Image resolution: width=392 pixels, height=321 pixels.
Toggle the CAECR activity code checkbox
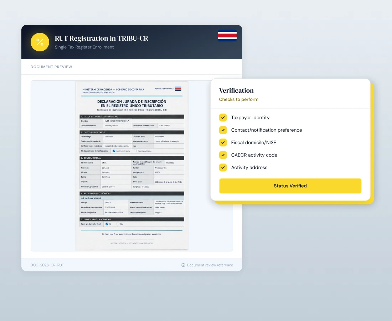pos(223,155)
